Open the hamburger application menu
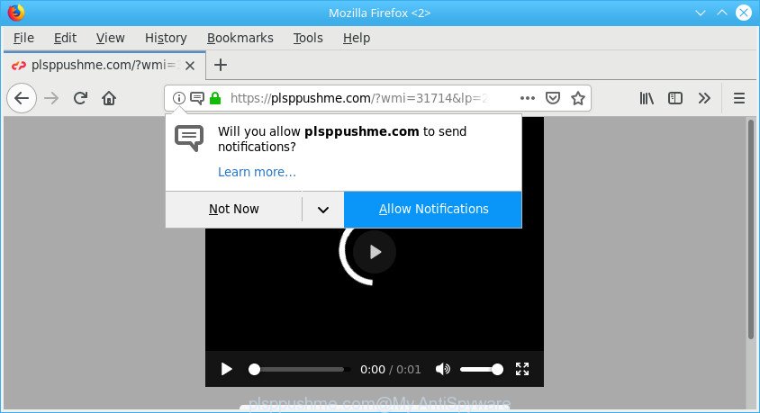Image resolution: width=760 pixels, height=413 pixels. (x=739, y=98)
